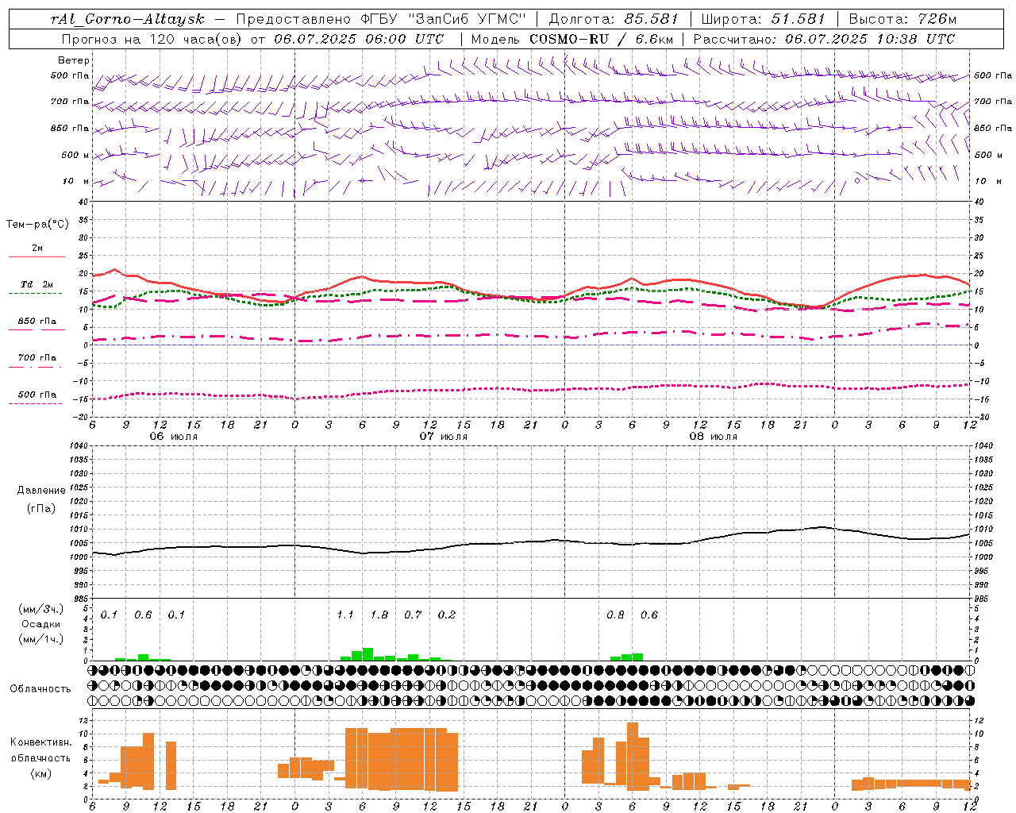Click the "Конвективн." convective cloud label

tap(41, 742)
